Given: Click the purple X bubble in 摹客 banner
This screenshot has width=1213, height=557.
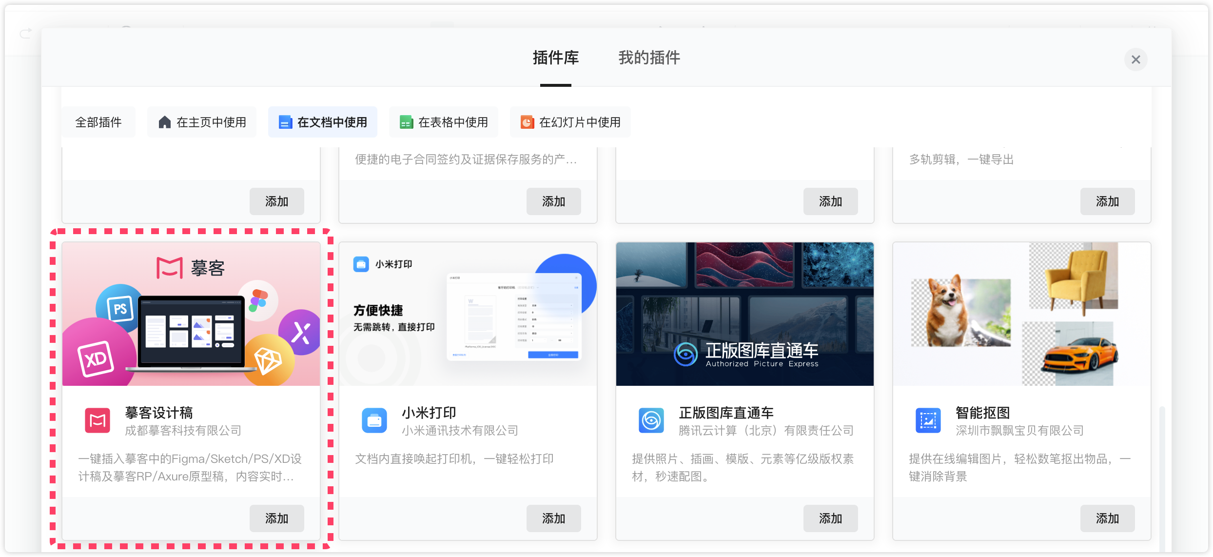Looking at the screenshot, I should coord(300,333).
